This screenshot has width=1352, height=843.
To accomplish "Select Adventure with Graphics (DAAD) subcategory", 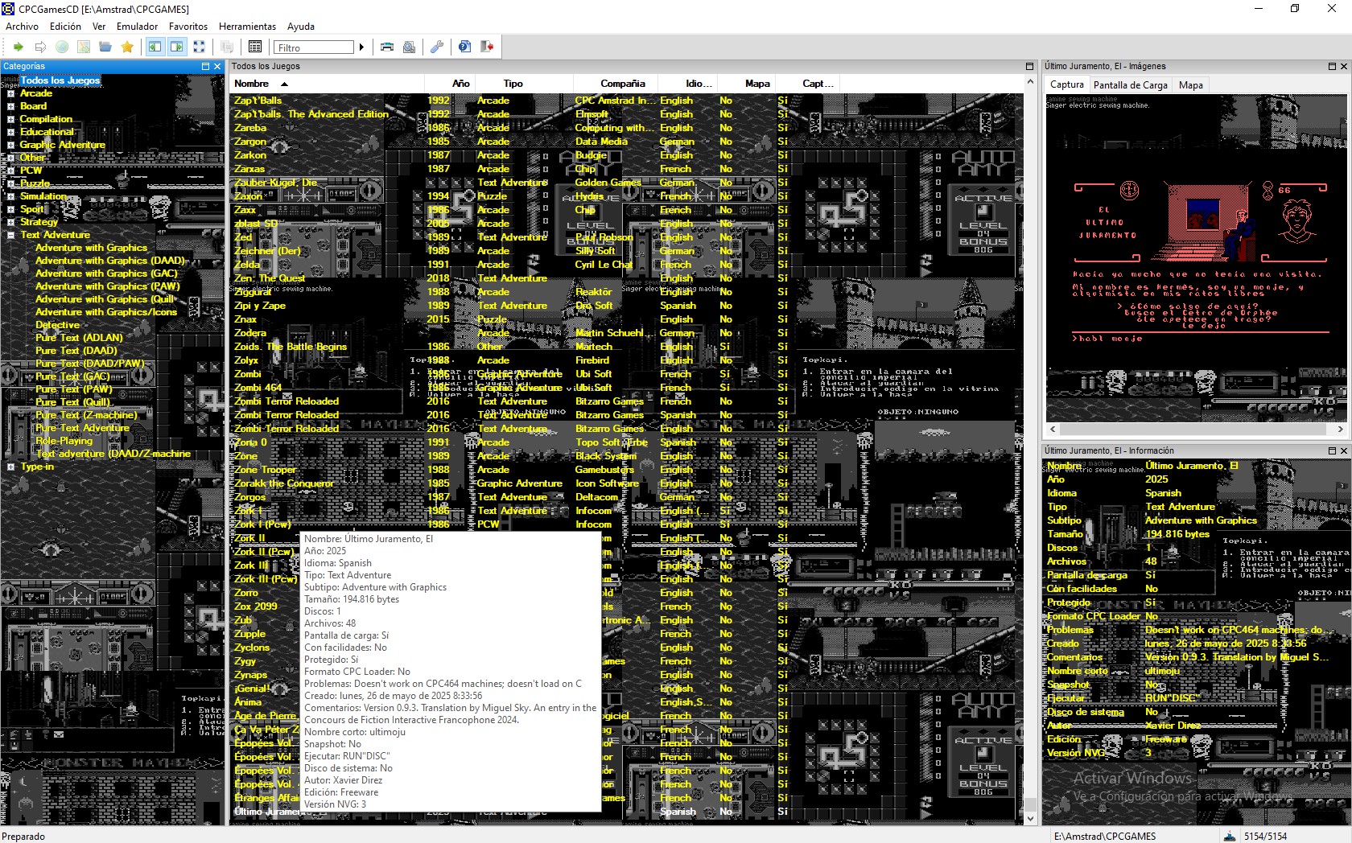I will click(x=110, y=261).
